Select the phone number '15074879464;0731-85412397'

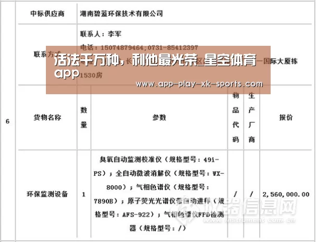(x=149, y=48)
